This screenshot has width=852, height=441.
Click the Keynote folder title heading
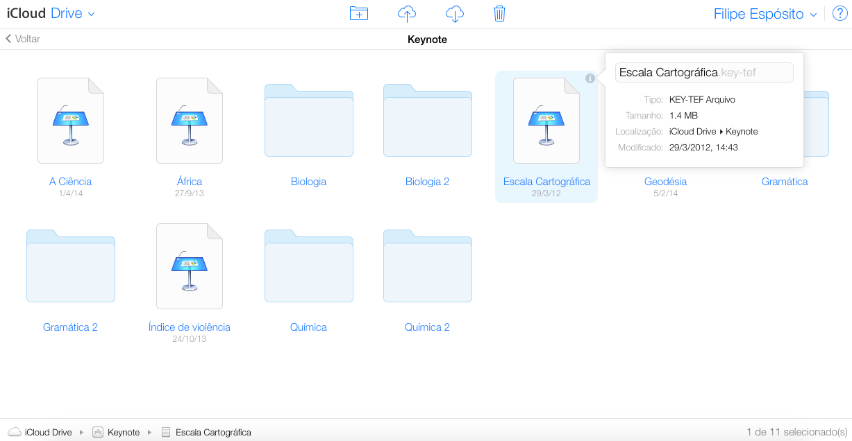point(427,40)
